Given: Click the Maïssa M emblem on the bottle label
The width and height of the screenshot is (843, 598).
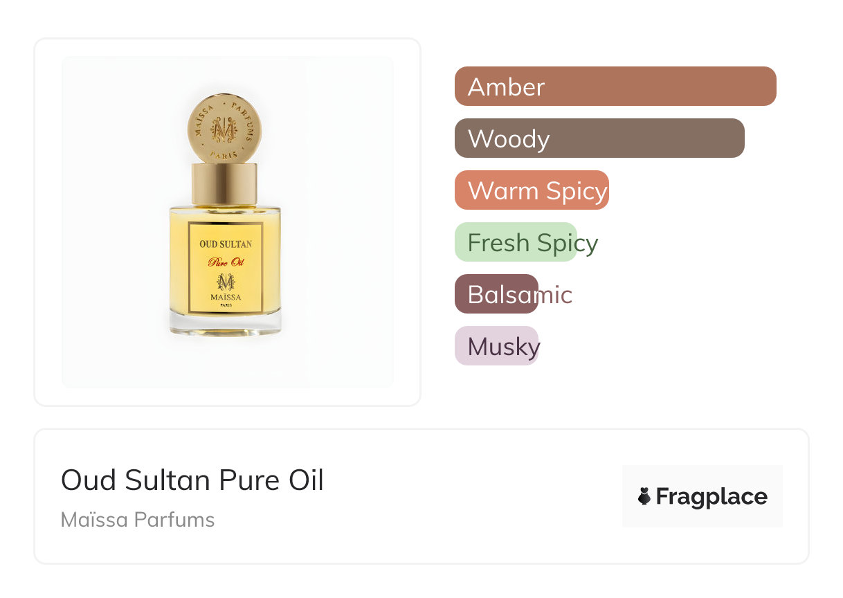Looking at the screenshot, I should tap(226, 282).
